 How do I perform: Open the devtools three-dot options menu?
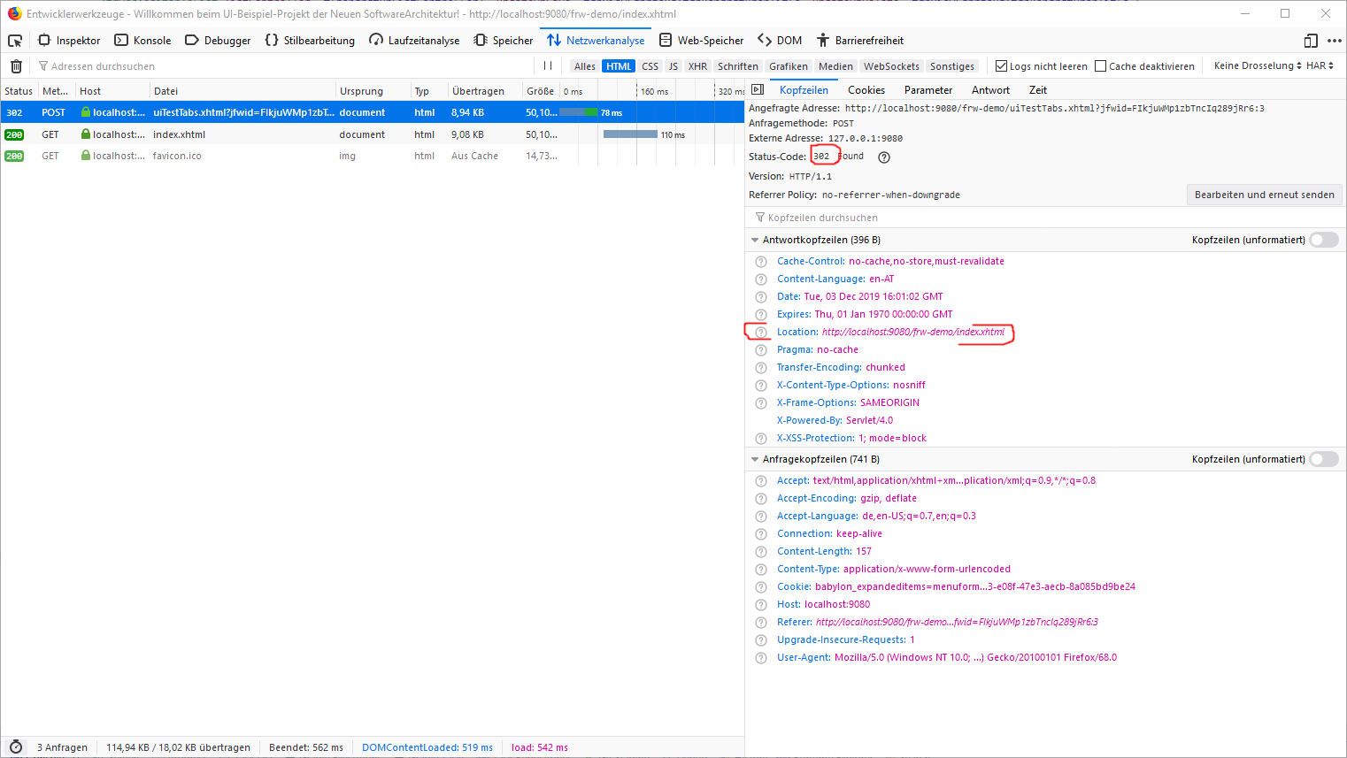[1335, 41]
